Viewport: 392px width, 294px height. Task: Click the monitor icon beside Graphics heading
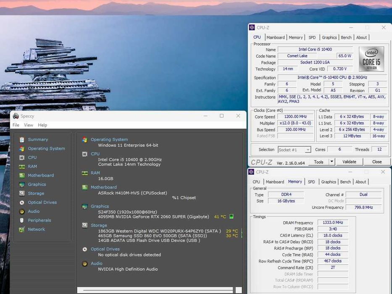coord(85,207)
